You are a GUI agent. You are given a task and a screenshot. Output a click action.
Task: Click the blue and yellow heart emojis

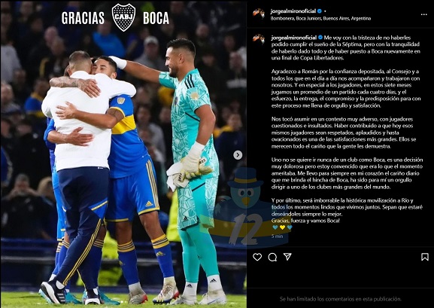click(x=282, y=227)
